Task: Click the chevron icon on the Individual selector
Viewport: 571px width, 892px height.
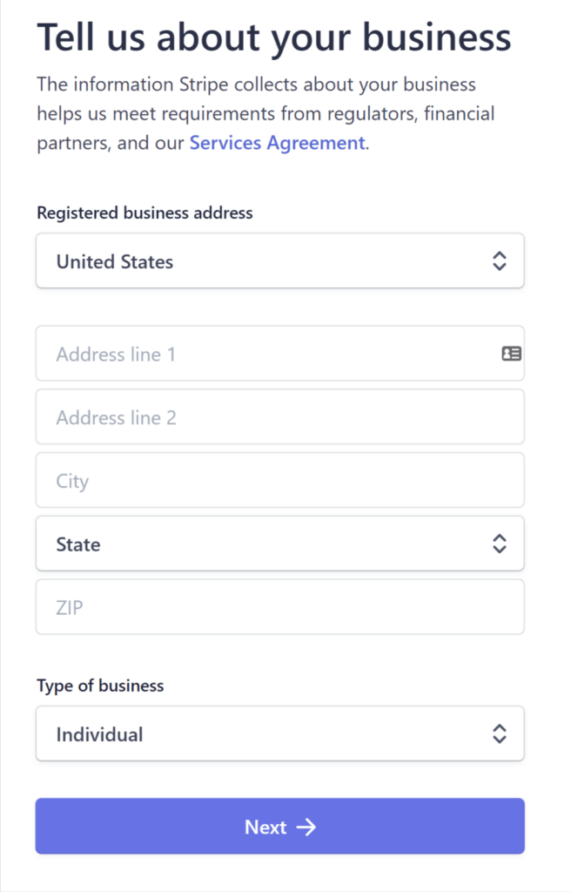Action: pos(500,733)
